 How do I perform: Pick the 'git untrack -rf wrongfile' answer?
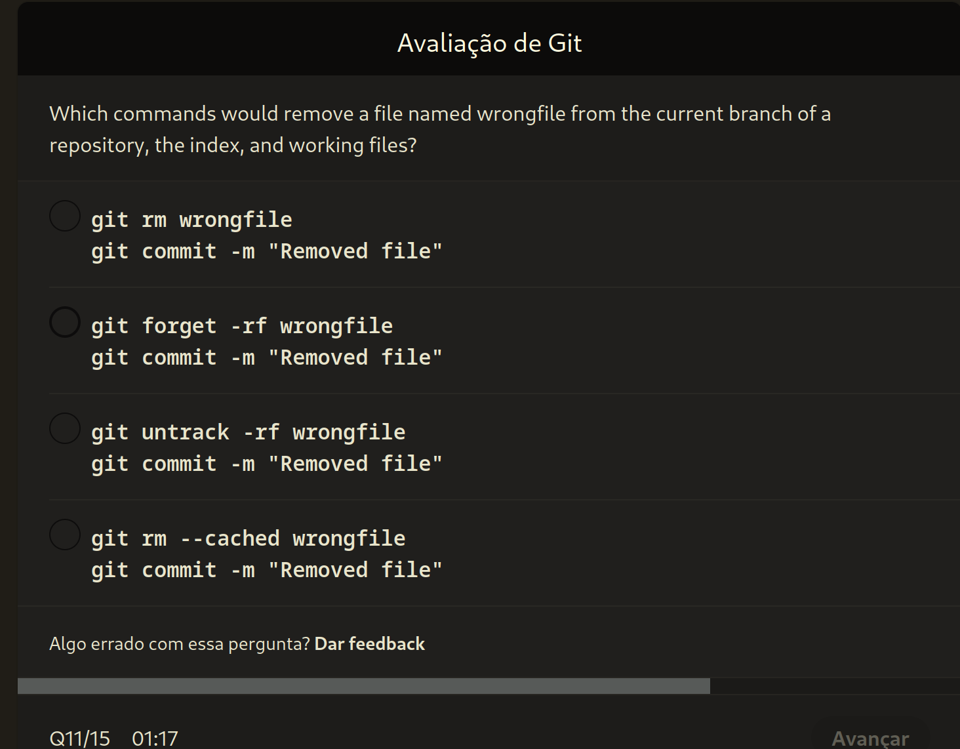[64, 428]
